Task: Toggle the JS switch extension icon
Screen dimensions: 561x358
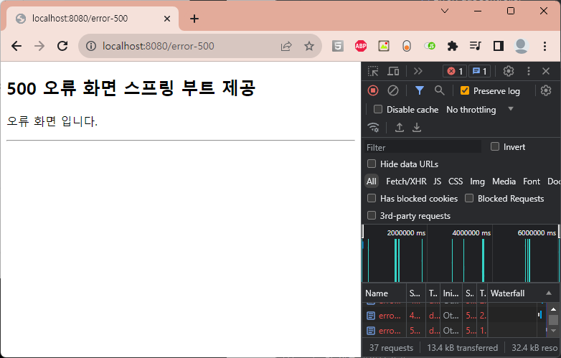Action: click(x=429, y=46)
